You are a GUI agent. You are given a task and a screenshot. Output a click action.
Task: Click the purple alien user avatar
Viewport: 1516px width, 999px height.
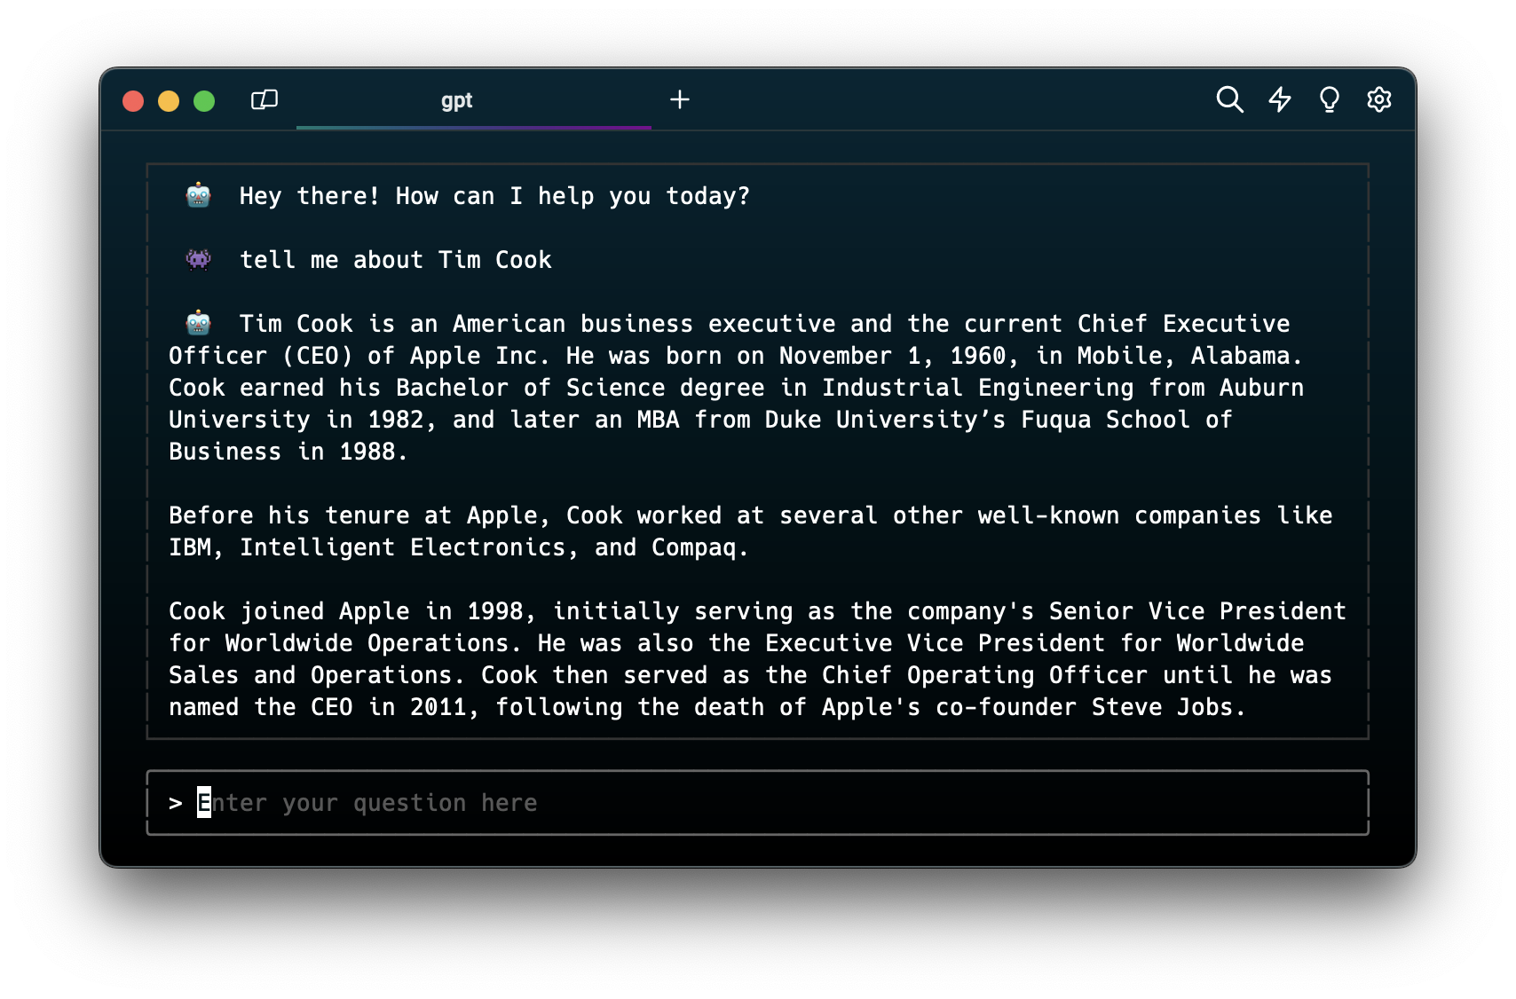coord(198,259)
